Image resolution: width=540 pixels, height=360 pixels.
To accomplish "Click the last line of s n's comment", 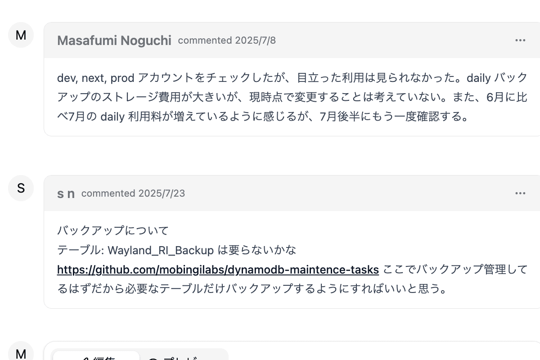I will coord(252,288).
